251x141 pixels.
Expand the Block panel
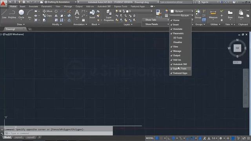point(95,24)
